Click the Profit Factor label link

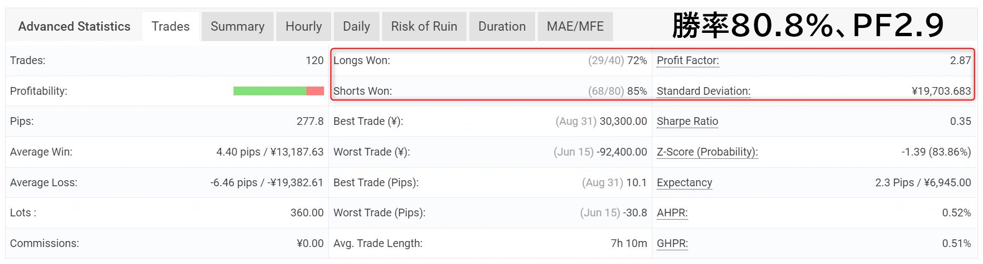click(687, 60)
